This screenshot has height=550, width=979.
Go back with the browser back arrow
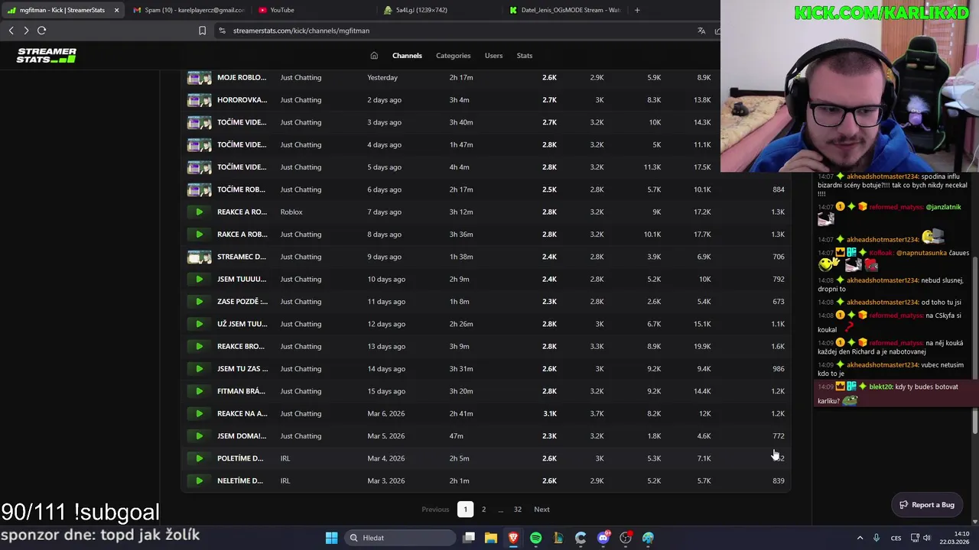tap(11, 31)
